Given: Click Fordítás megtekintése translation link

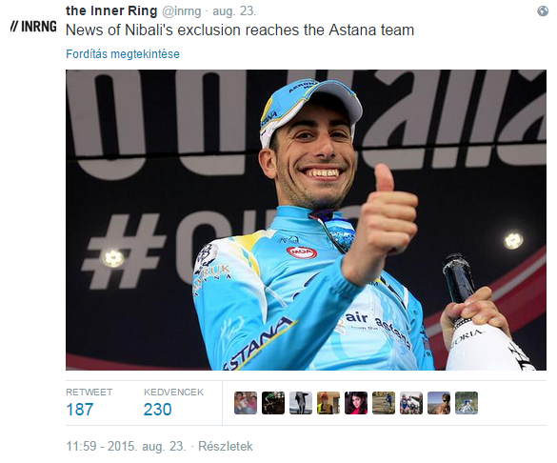Looking at the screenshot, I should point(123,54).
